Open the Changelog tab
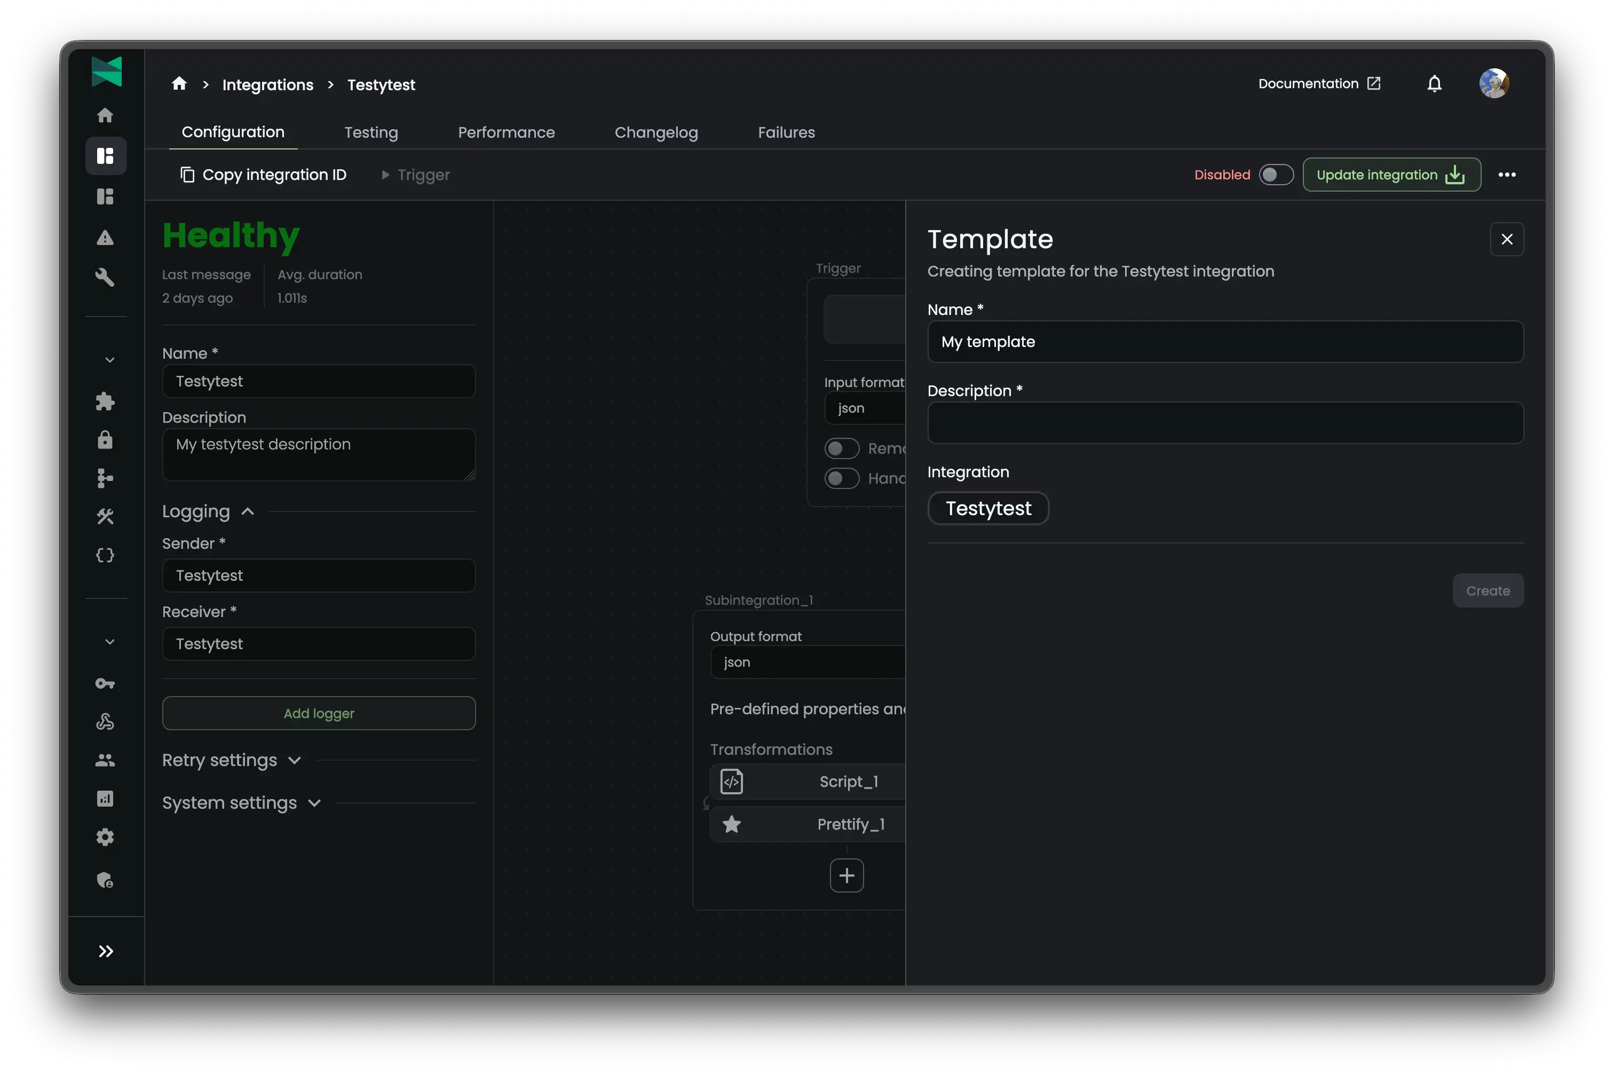1614x1073 pixels. coord(655,132)
